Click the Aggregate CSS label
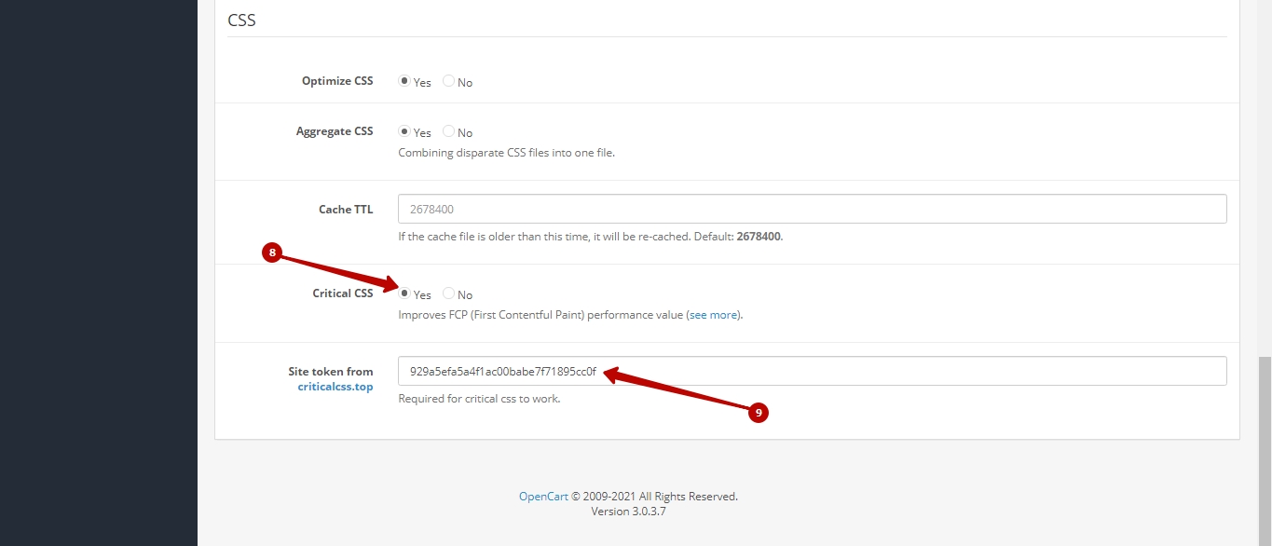The height and width of the screenshot is (546, 1272). click(x=335, y=131)
